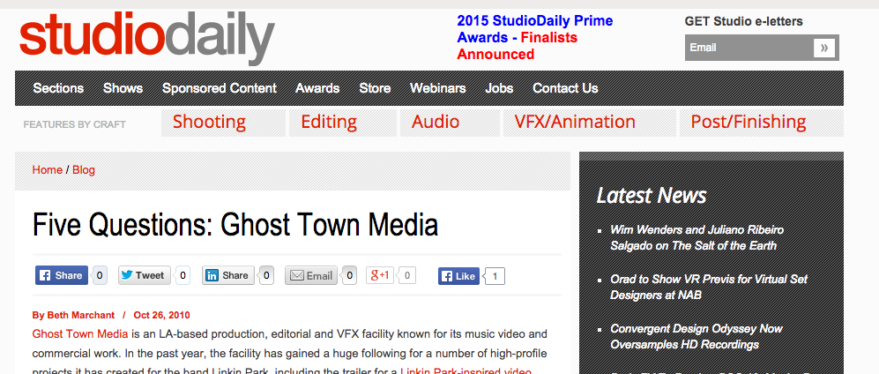Open the Ghost Town Media link
Screen dimensions: 879x374
pyautogui.click(x=80, y=335)
